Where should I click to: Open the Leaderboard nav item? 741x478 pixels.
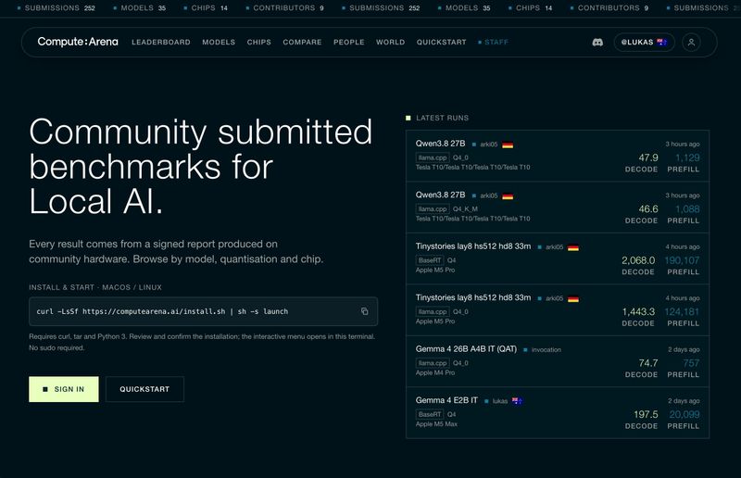pyautogui.click(x=160, y=42)
